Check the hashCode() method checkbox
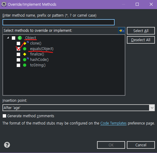This screenshot has height=153, width=157. point(18,60)
